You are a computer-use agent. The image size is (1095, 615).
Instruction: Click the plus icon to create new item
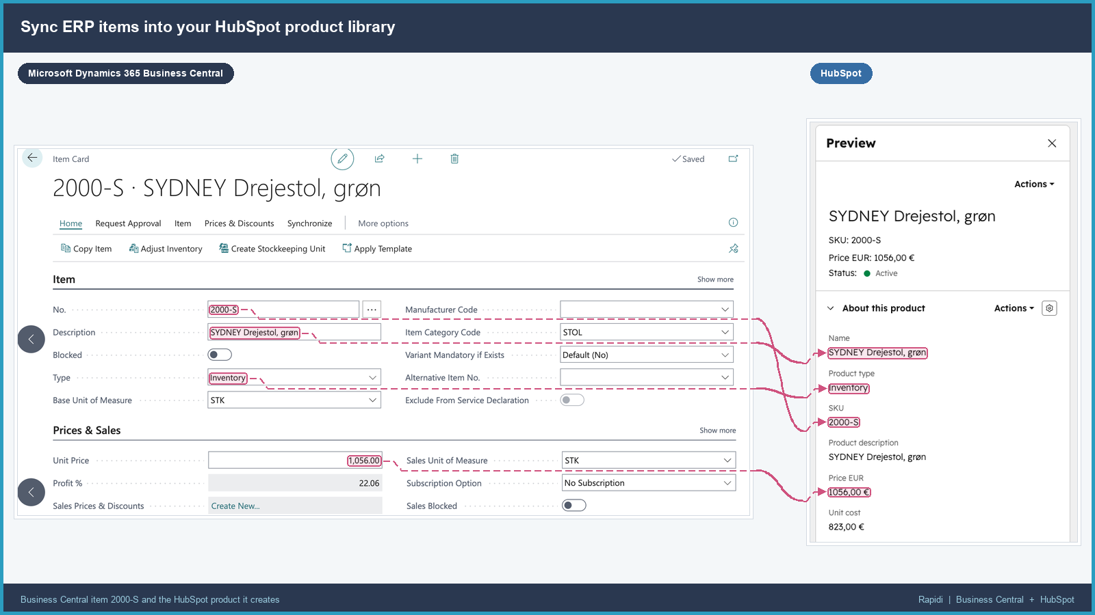pyautogui.click(x=417, y=159)
